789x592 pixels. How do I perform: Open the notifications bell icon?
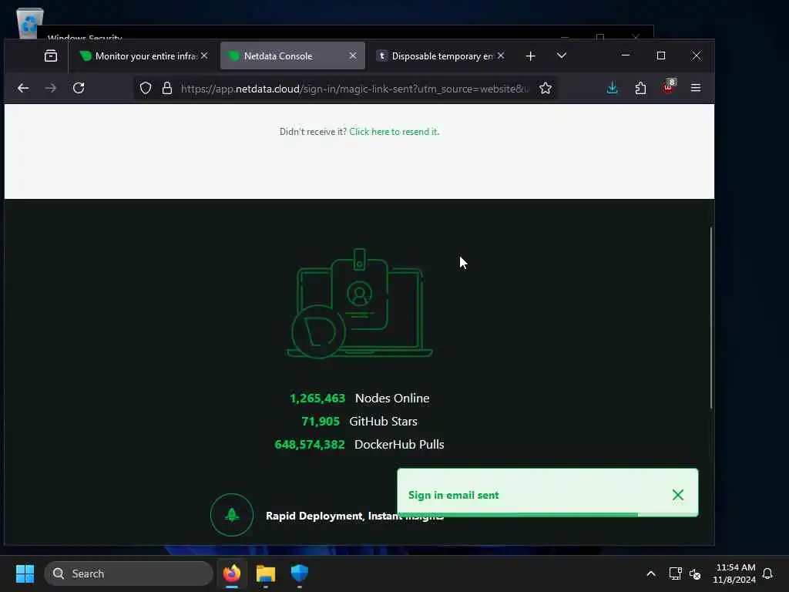click(x=767, y=573)
